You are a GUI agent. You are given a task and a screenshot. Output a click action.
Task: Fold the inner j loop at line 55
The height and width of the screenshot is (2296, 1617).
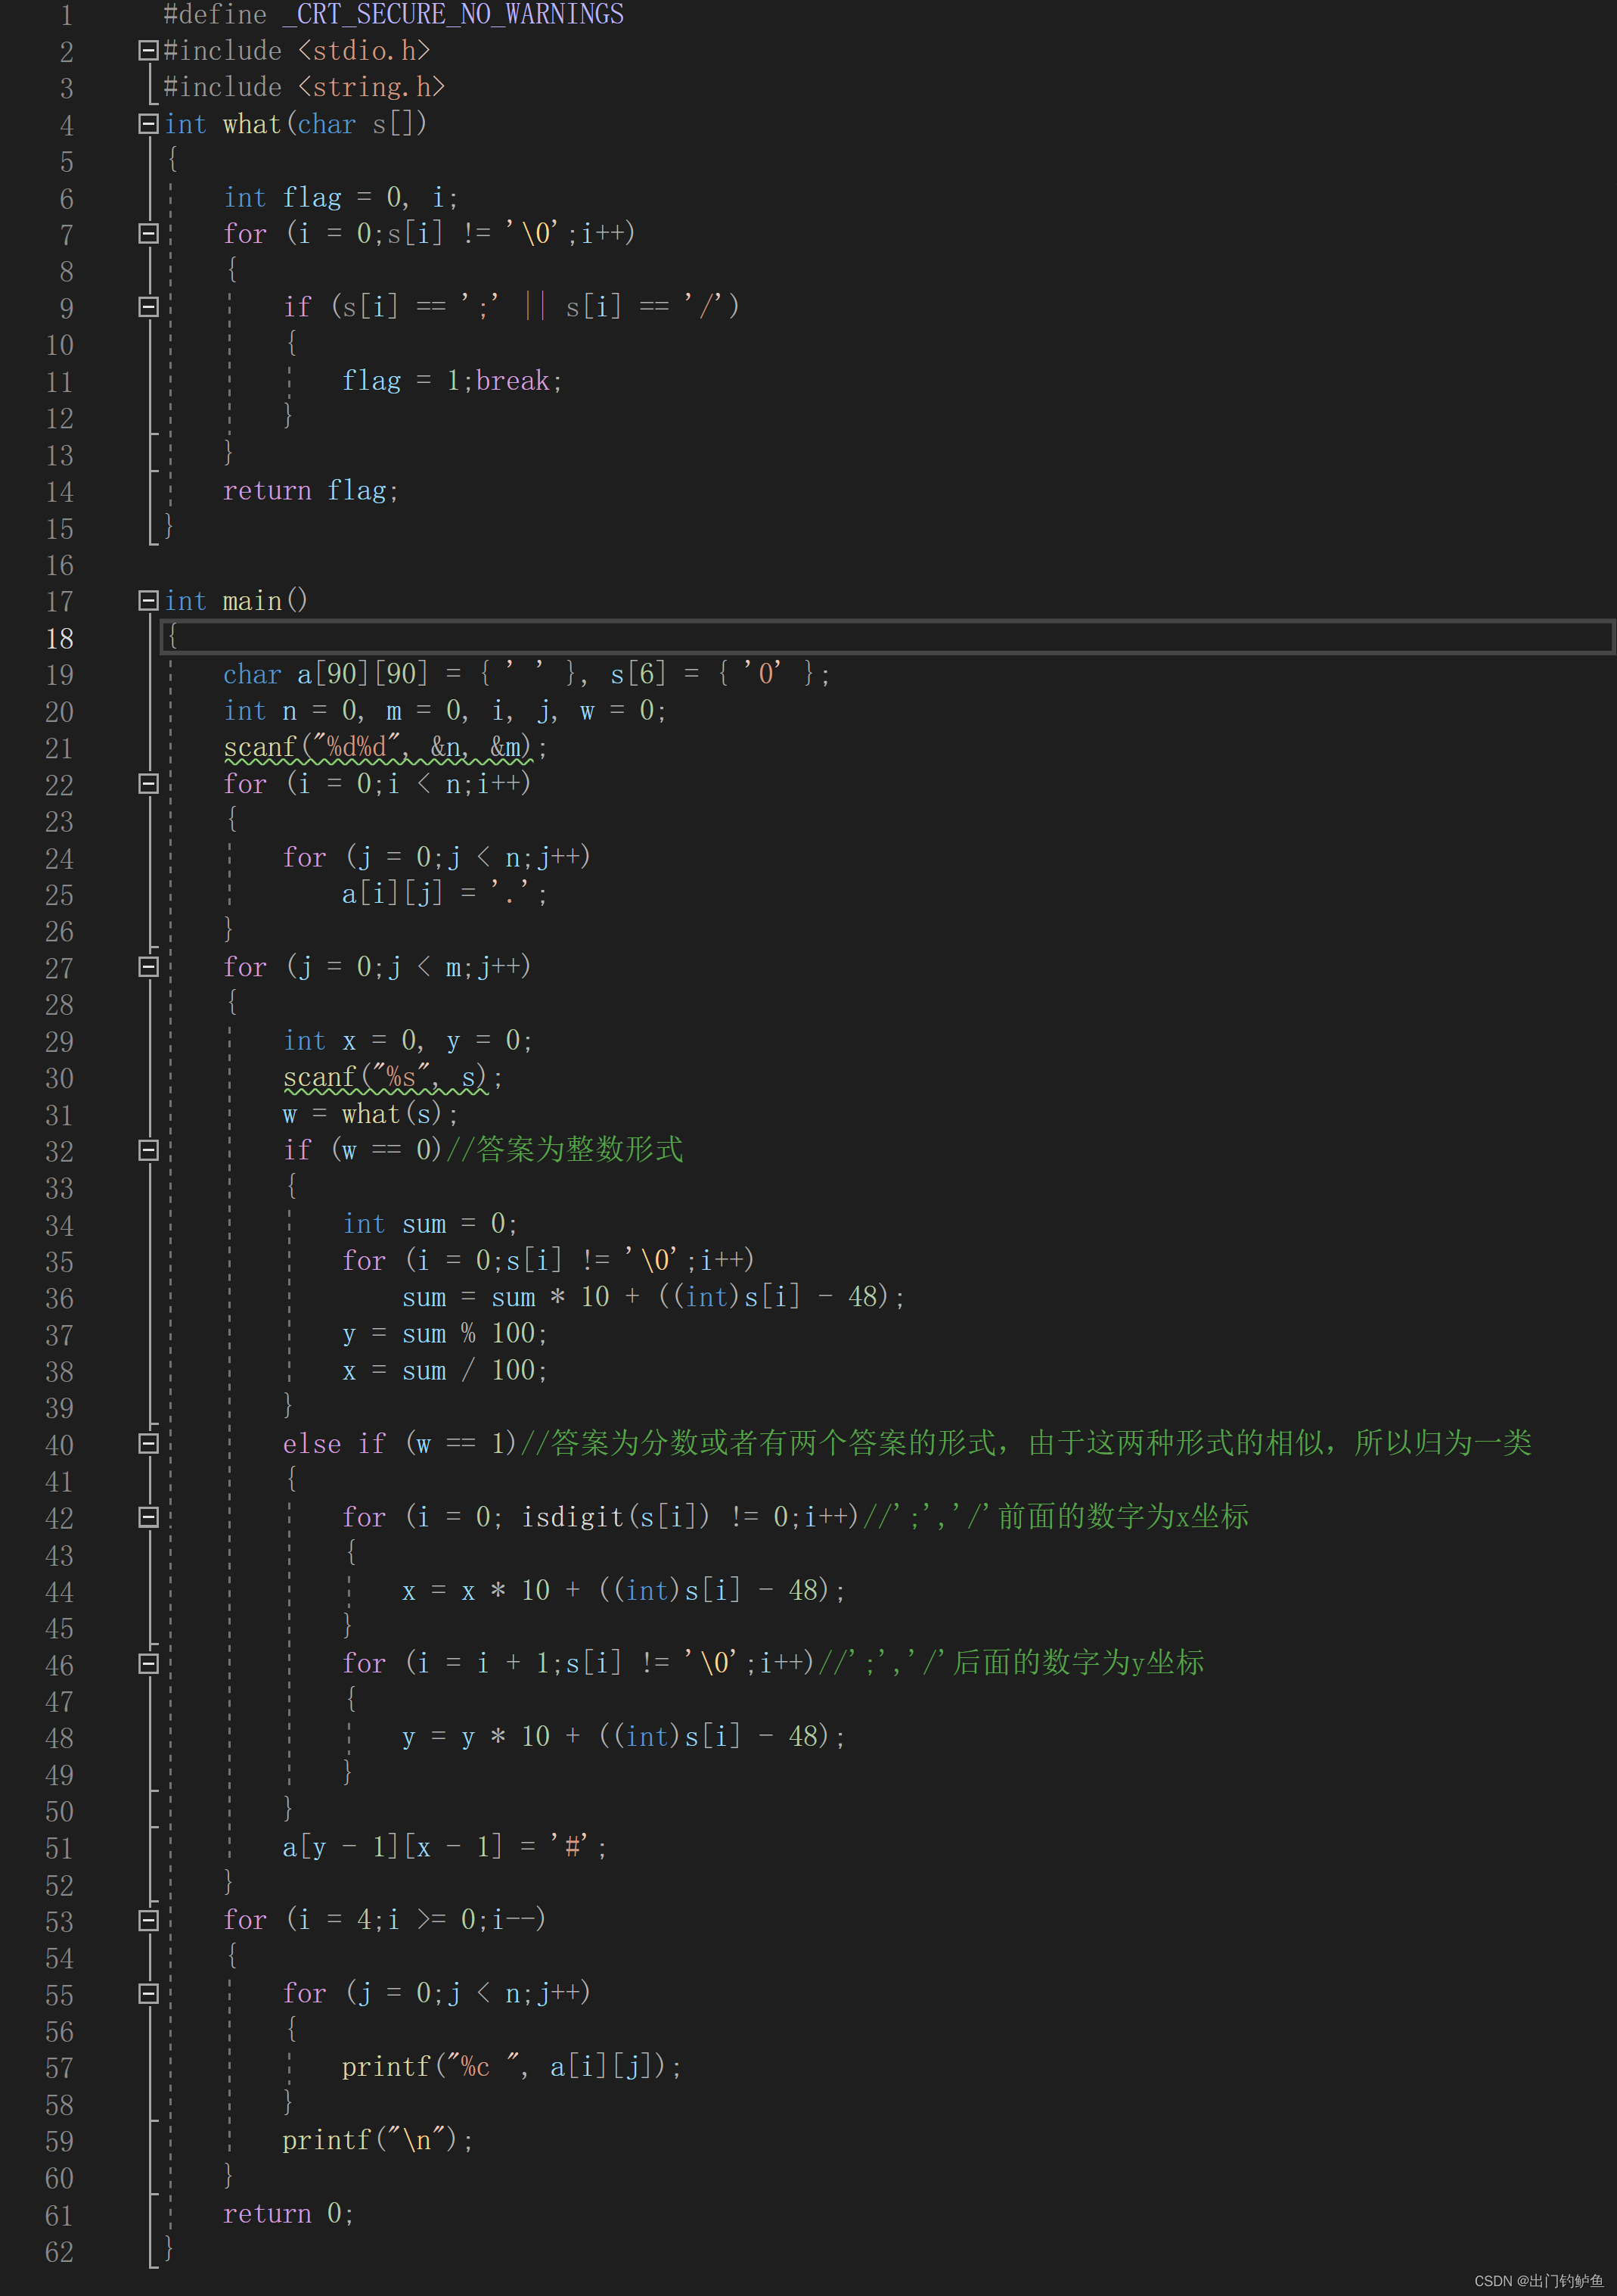point(148,1993)
